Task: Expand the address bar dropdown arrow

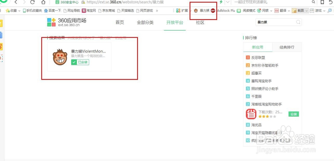Action: 228,2
